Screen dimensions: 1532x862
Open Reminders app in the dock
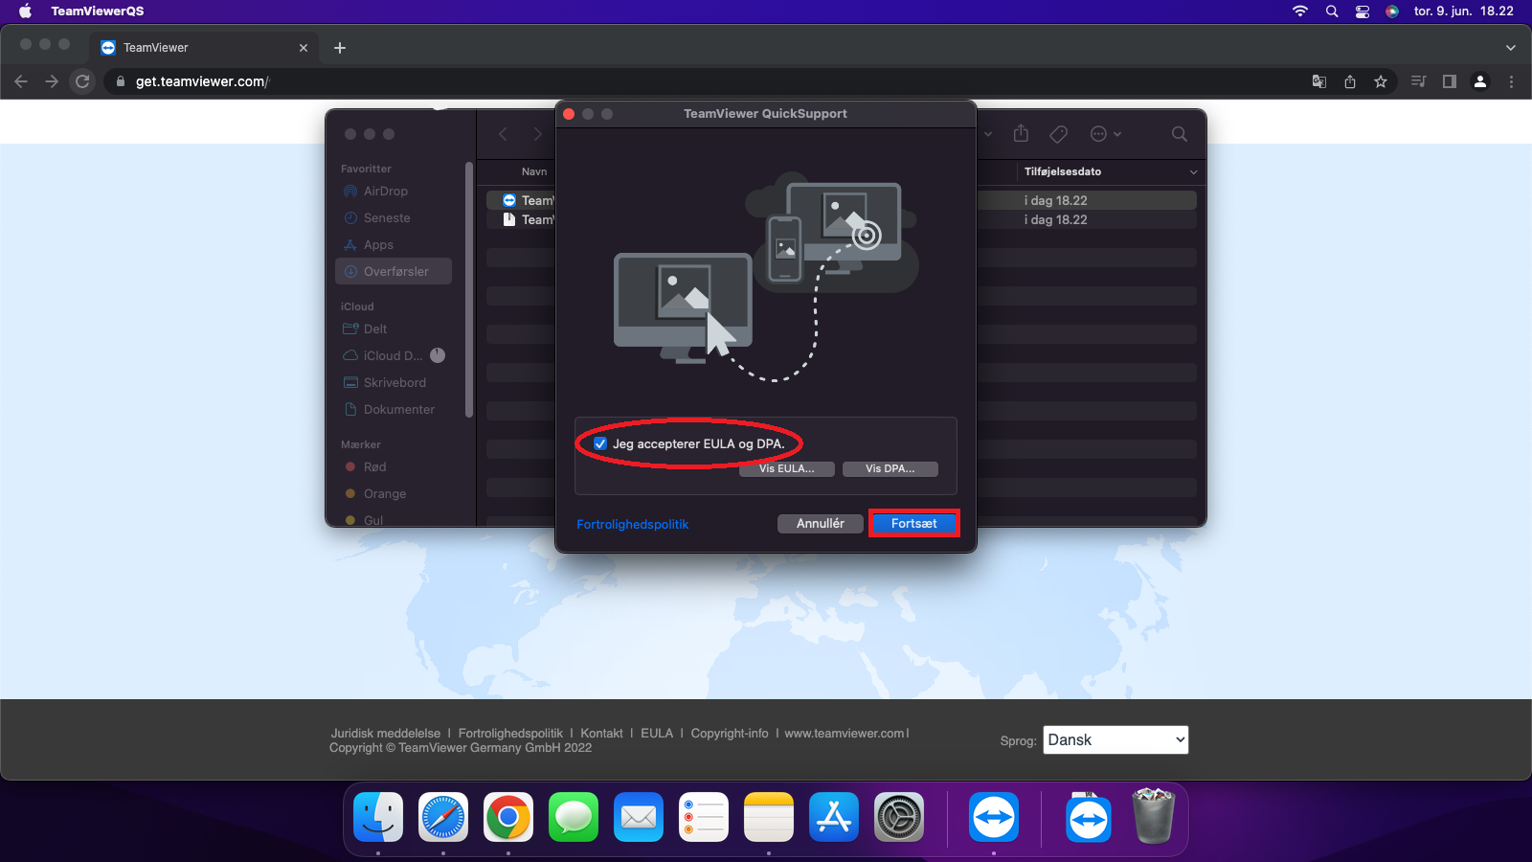click(704, 817)
